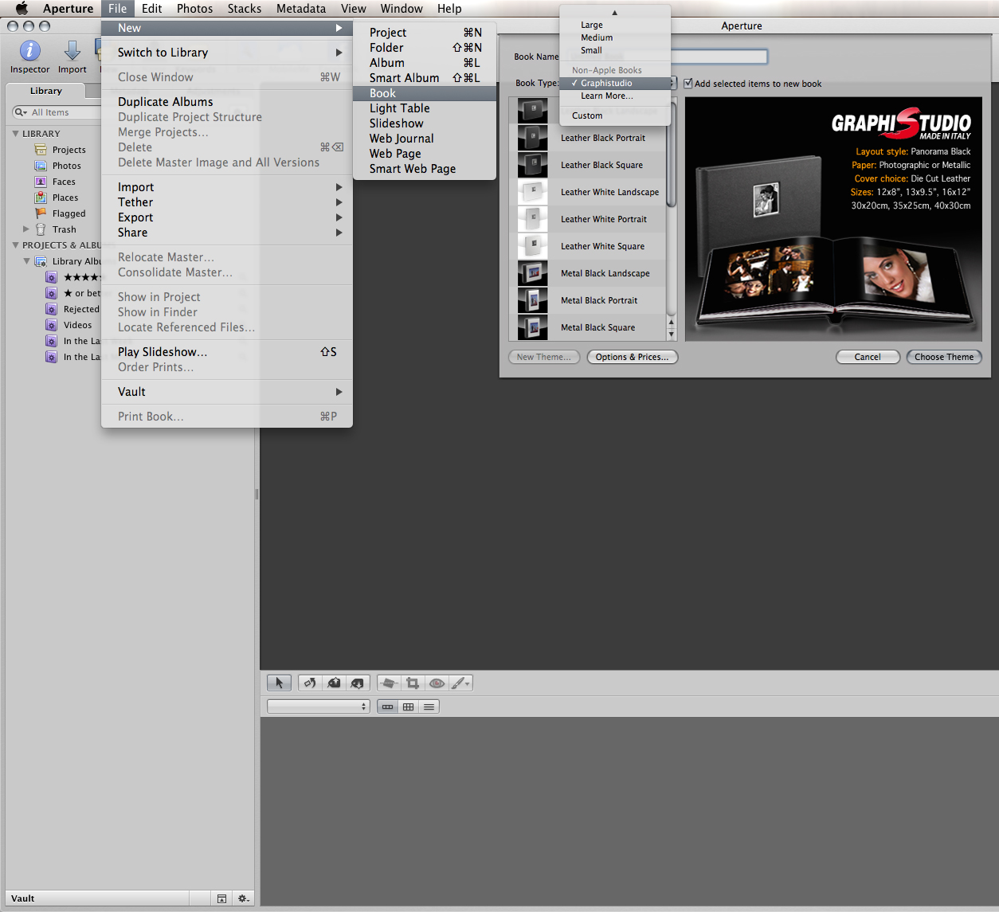Choose Book from the New submenu
The image size is (999, 912).
425,93
